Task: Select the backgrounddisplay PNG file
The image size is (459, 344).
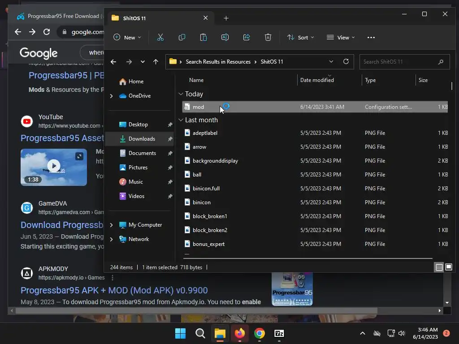Action: [315, 161]
